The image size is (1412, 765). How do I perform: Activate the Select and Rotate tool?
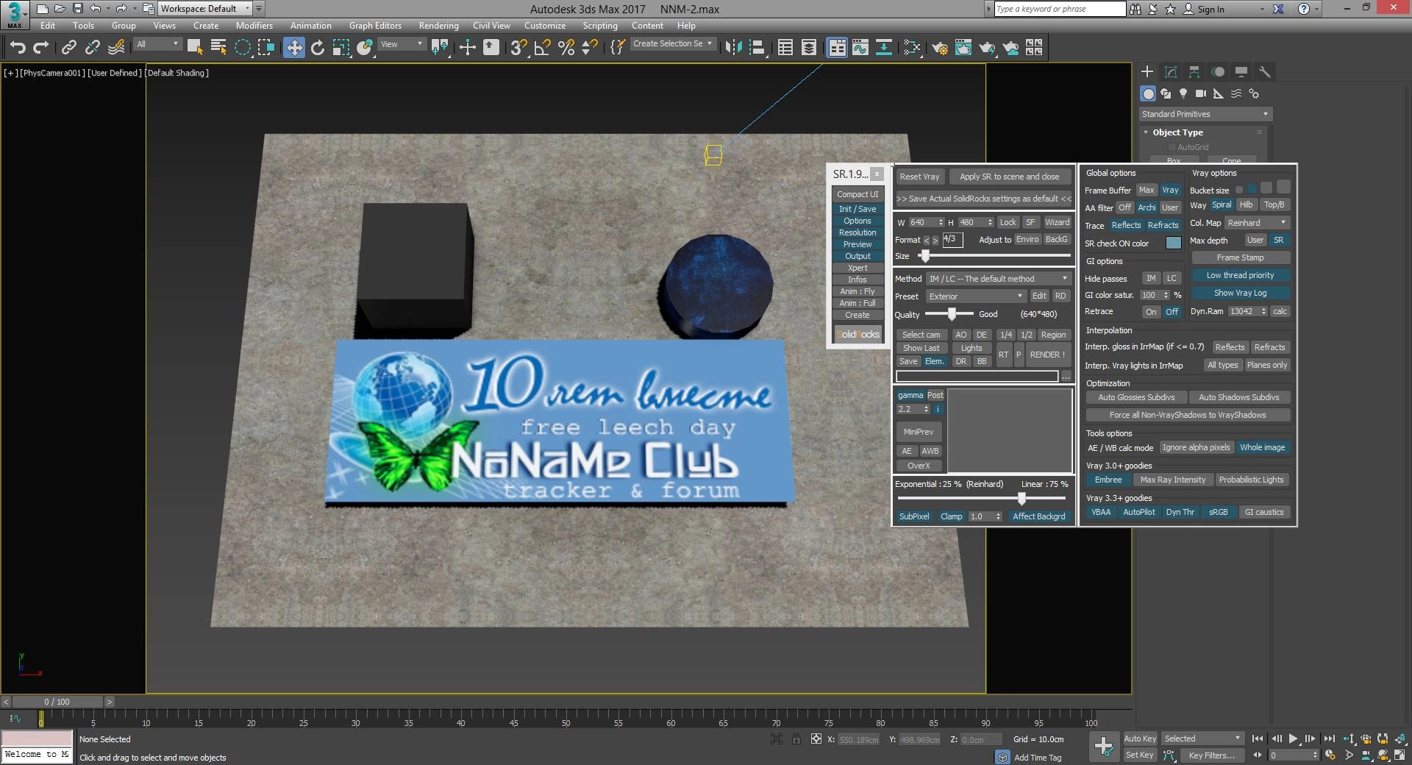tap(318, 48)
